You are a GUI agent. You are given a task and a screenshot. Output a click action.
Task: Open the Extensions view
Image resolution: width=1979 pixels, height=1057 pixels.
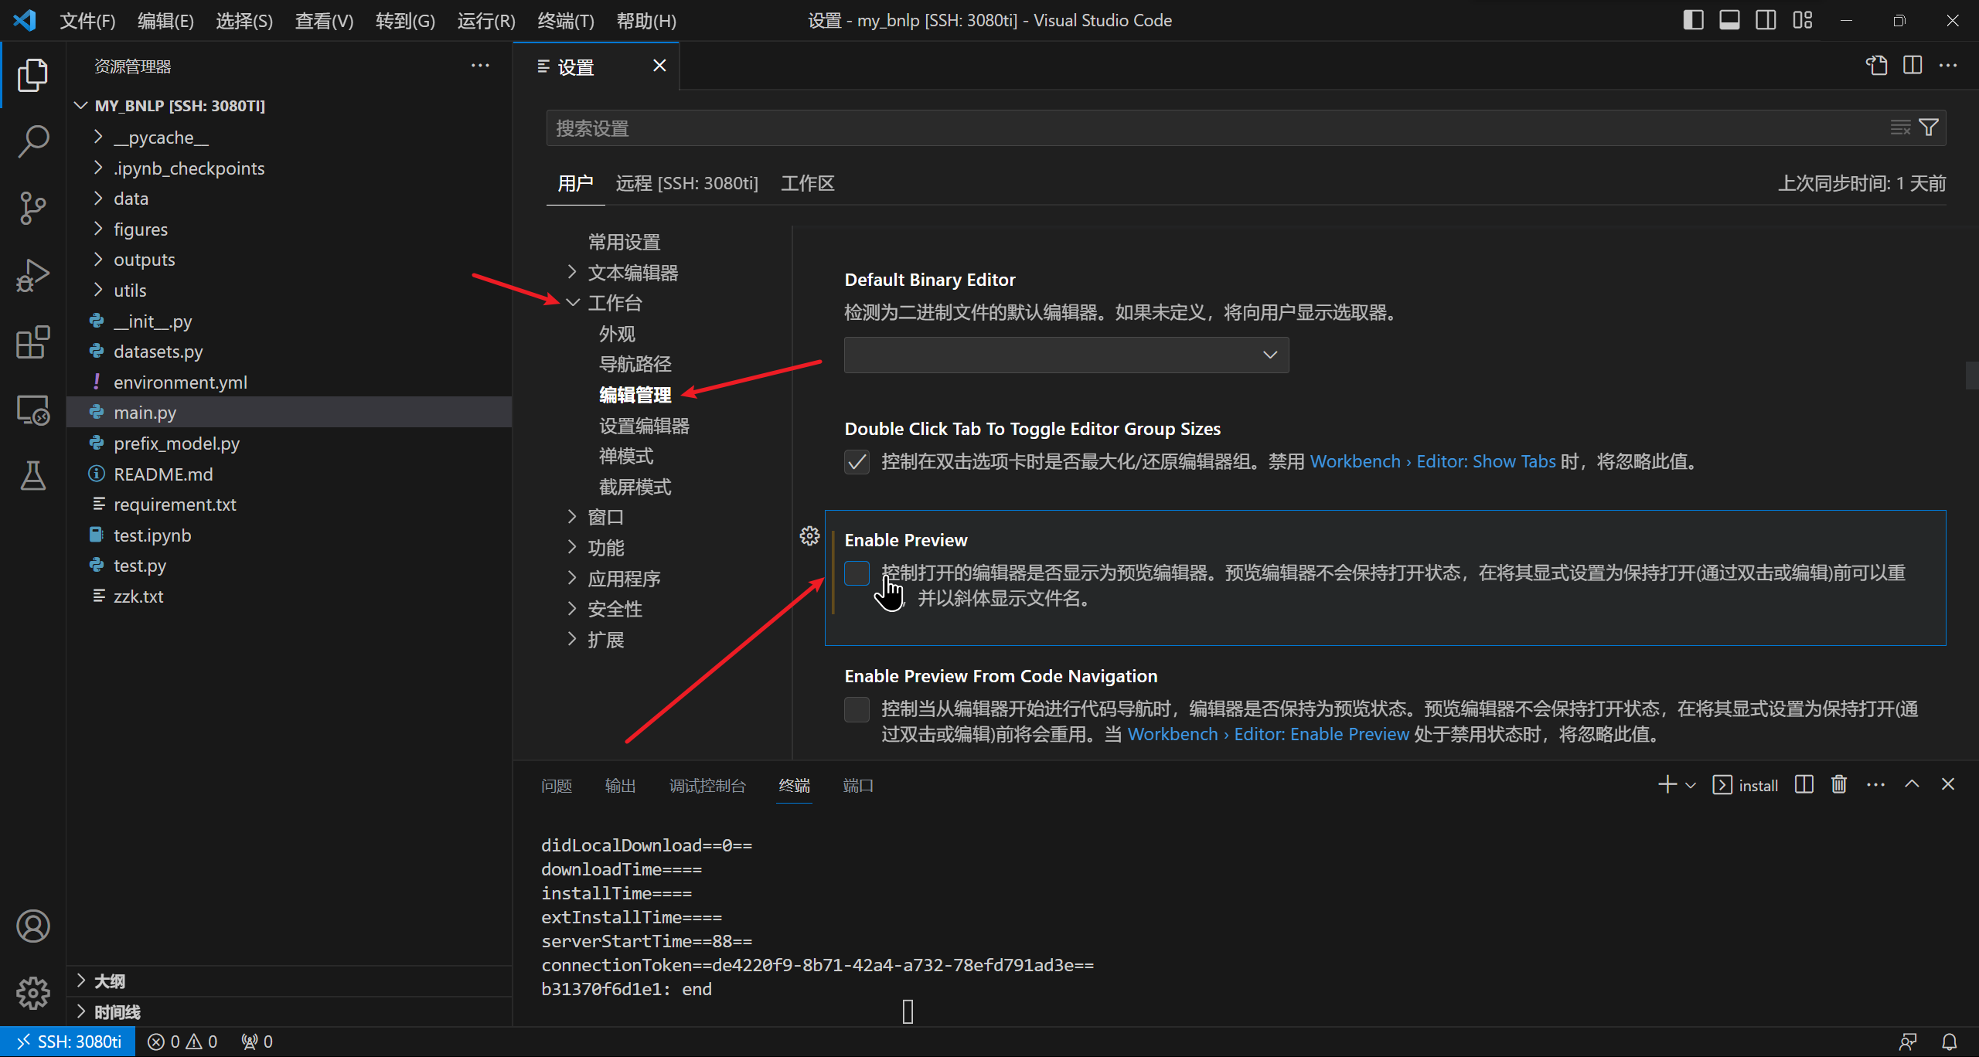(x=32, y=342)
